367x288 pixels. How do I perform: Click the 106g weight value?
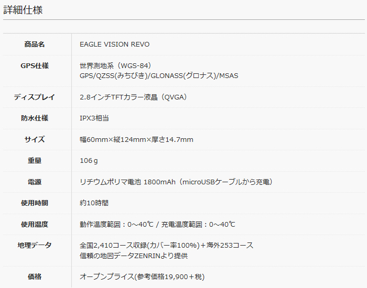pyautogui.click(x=89, y=161)
